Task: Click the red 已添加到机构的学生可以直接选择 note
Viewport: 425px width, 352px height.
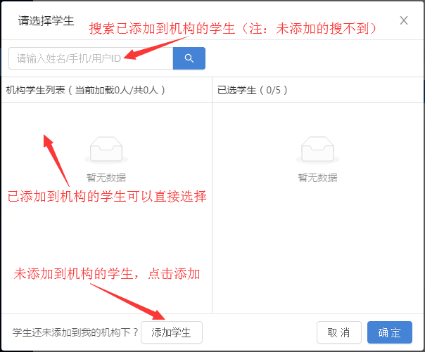Action: (x=107, y=197)
